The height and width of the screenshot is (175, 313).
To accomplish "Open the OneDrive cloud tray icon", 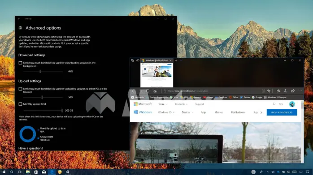I will point(278,172).
